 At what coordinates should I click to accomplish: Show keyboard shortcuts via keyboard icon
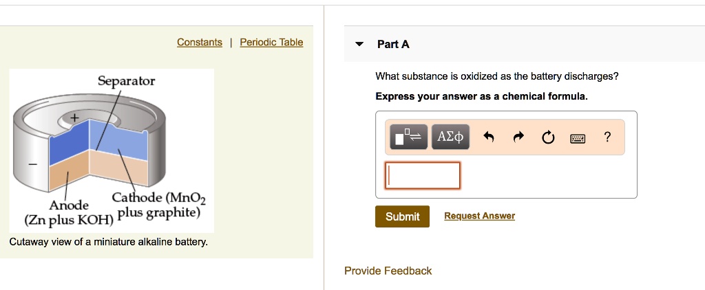tap(577, 137)
